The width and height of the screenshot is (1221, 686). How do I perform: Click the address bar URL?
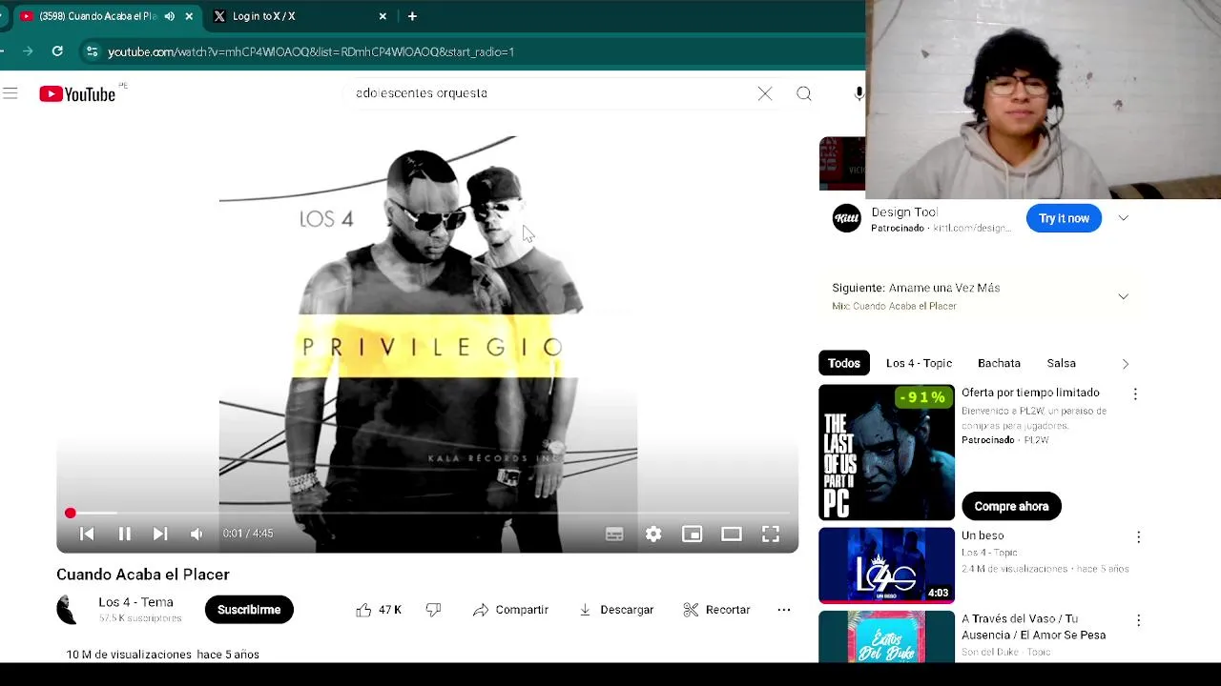[311, 51]
